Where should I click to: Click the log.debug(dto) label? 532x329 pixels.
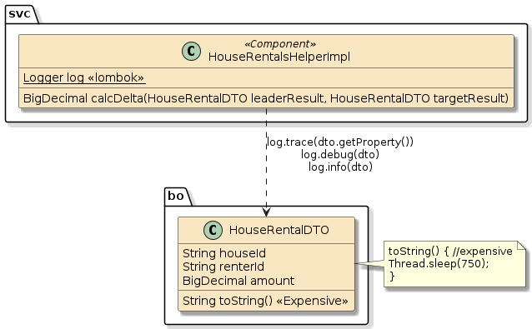(340, 154)
